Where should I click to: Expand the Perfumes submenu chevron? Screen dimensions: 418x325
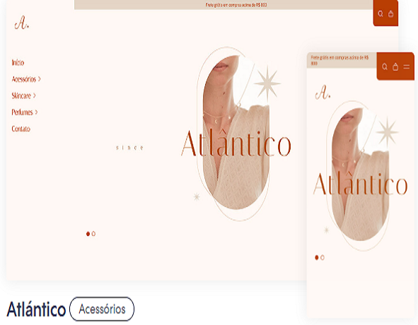pyautogui.click(x=36, y=112)
